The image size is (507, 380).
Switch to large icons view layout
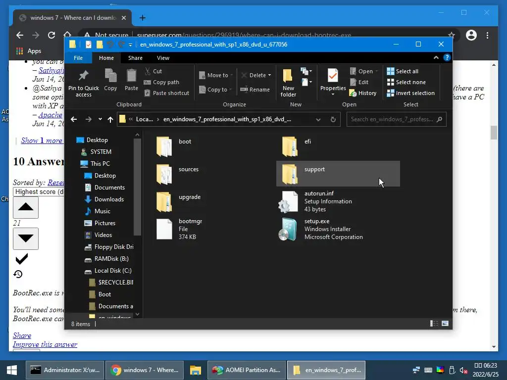tap(445, 324)
